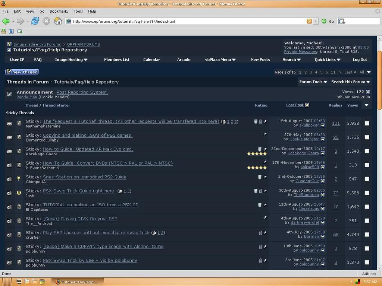The height and width of the screenshot is (286, 382).
Task: Open the Members List link
Action: pyautogui.click(x=117, y=60)
